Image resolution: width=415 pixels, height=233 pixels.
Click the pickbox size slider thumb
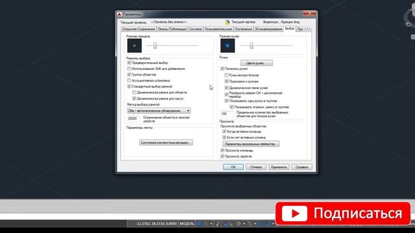tap(155, 46)
